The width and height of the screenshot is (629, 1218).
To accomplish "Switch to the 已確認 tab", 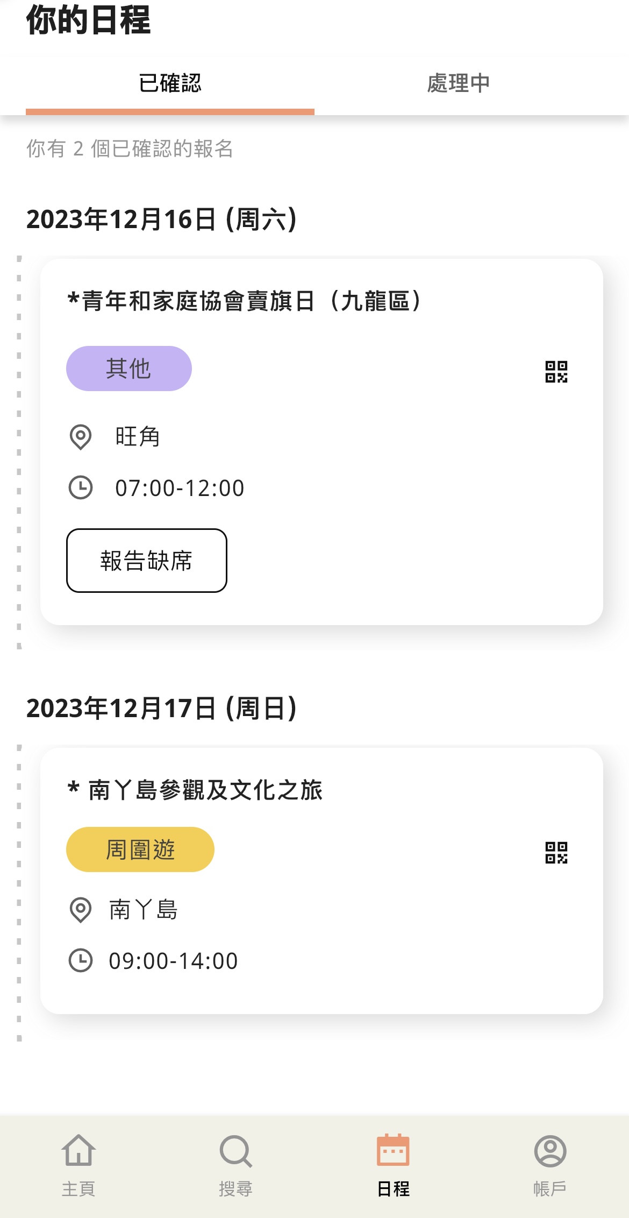I will point(170,83).
